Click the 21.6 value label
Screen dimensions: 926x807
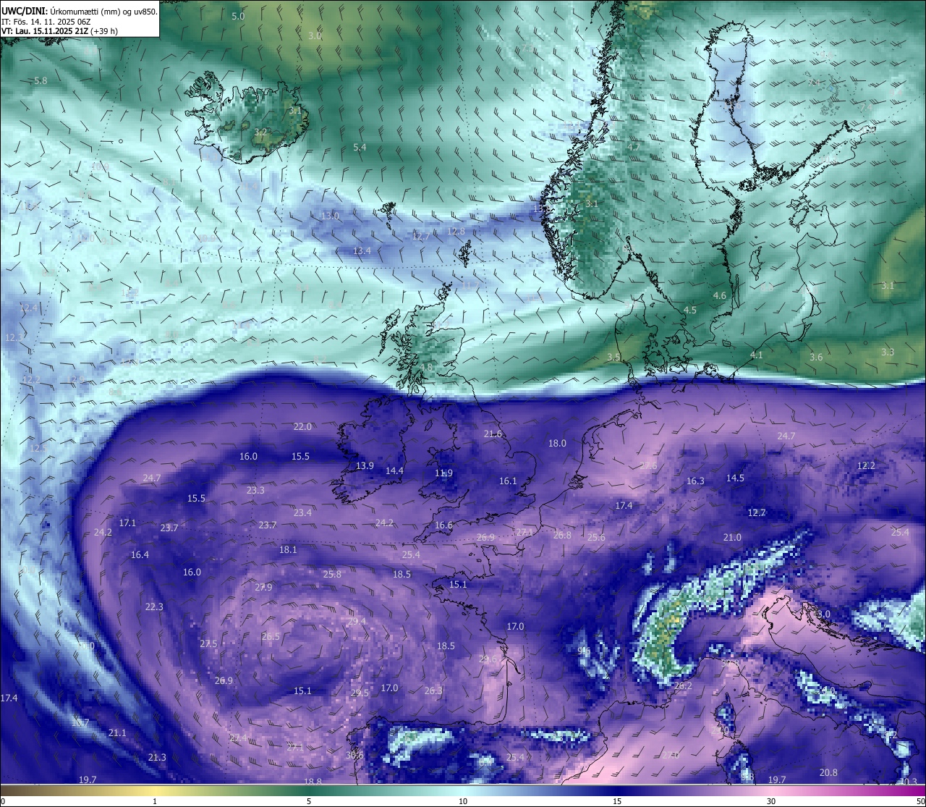(493, 434)
